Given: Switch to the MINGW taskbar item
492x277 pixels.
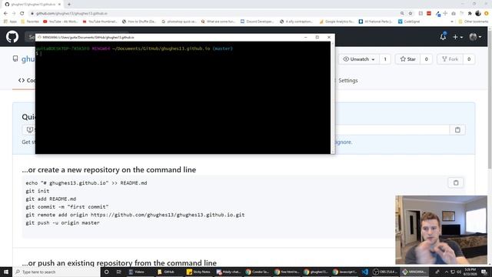Looking at the screenshot, I should coord(414,272).
